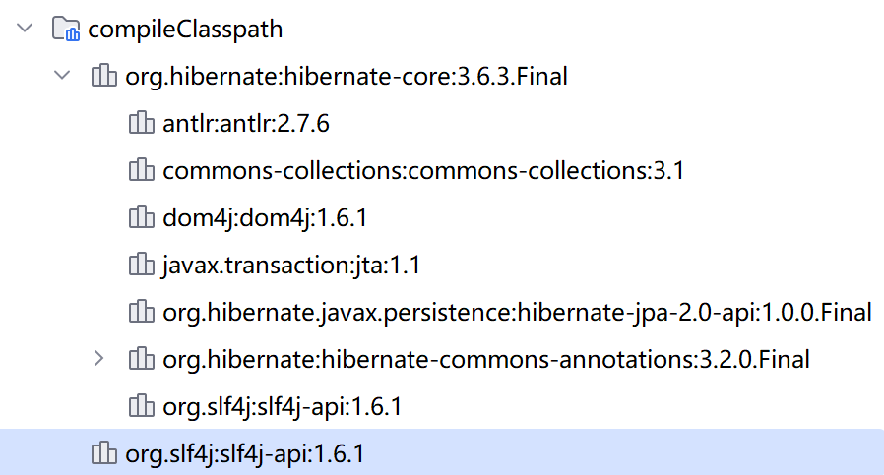This screenshot has height=475, width=884.
Task: Select org.hibernate:hibernate-core:3.6.3.Final entry
Action: (x=347, y=77)
